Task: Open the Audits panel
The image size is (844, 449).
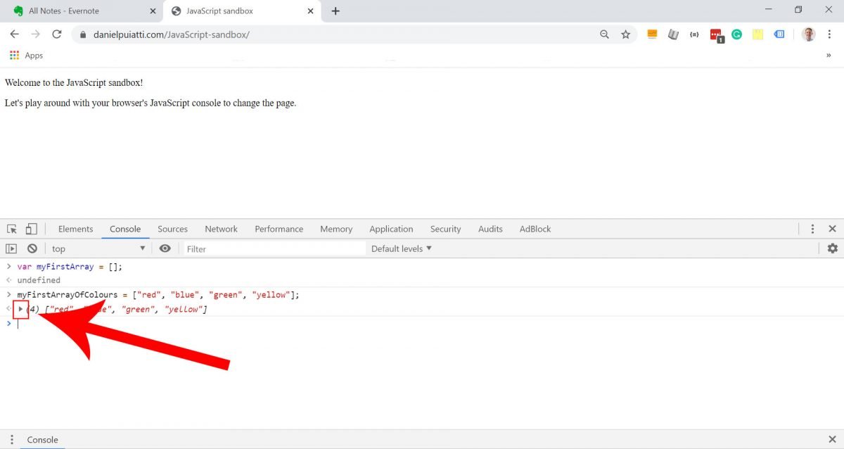Action: [x=490, y=229]
